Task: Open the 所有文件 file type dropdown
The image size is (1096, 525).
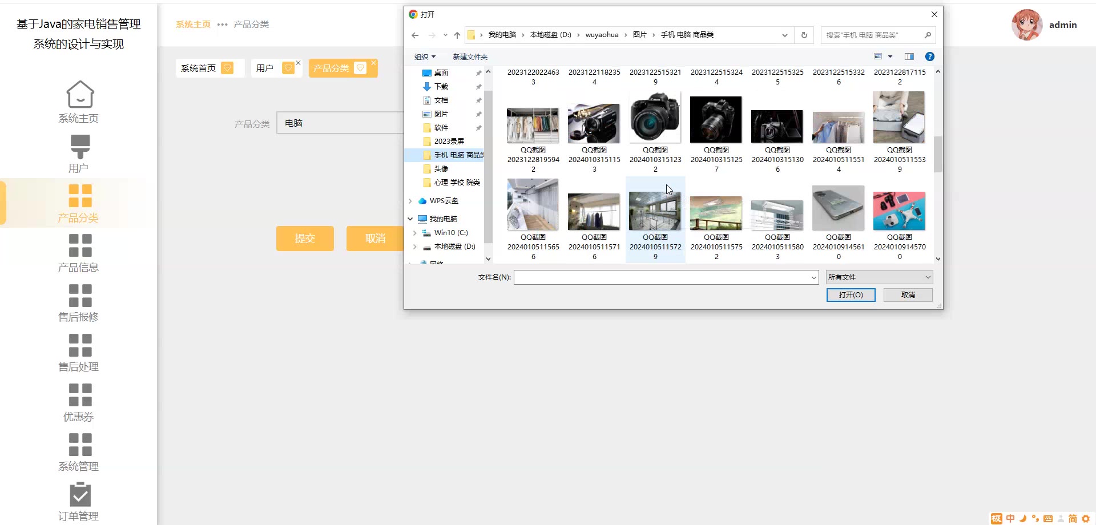Action: (879, 277)
